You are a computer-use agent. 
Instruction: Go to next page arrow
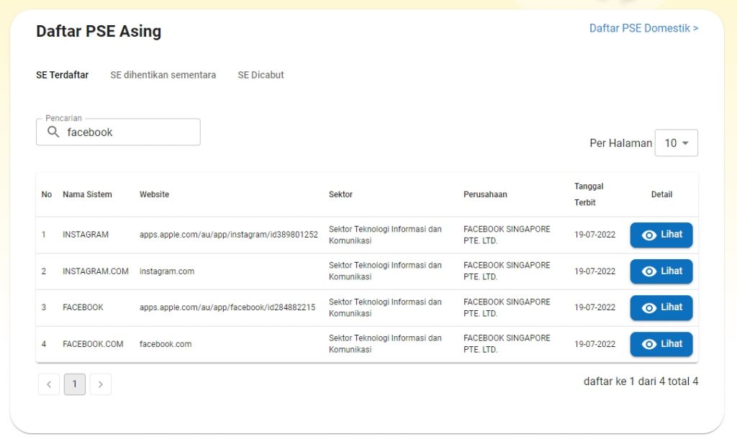pyautogui.click(x=100, y=384)
